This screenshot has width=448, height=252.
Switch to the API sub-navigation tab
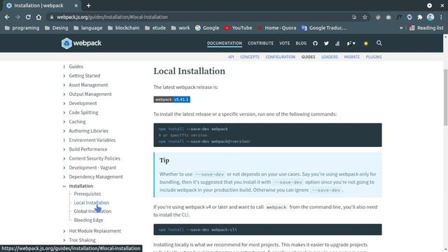pos(231,57)
